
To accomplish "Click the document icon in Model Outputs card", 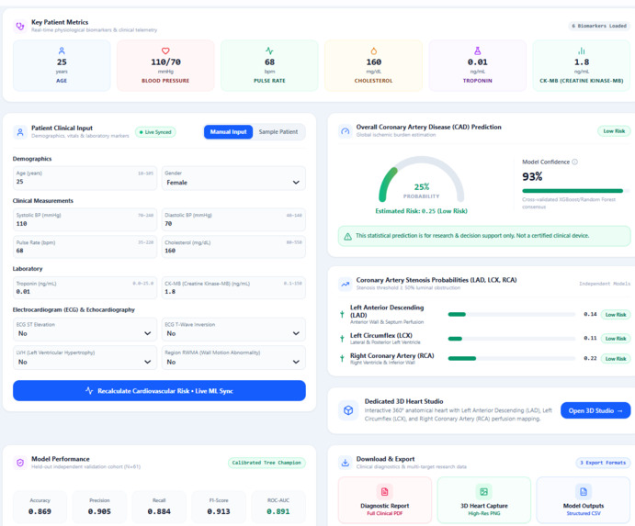I will pos(584,492).
